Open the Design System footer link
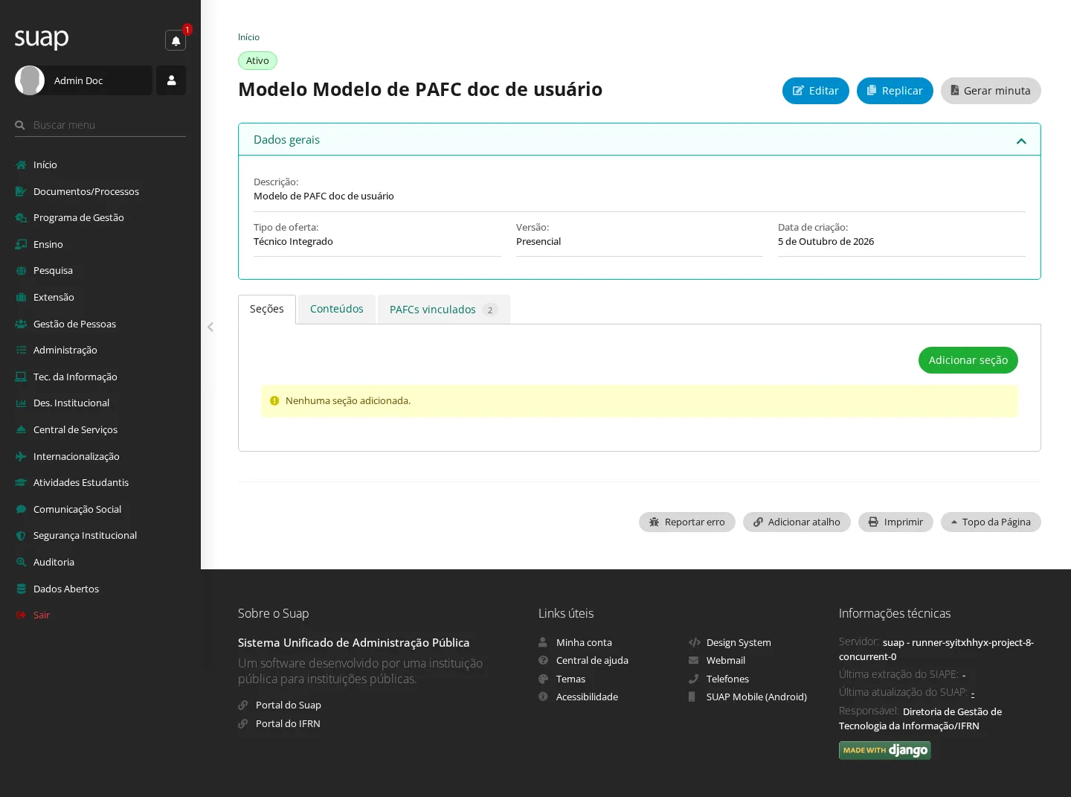The height and width of the screenshot is (797, 1071). [739, 642]
